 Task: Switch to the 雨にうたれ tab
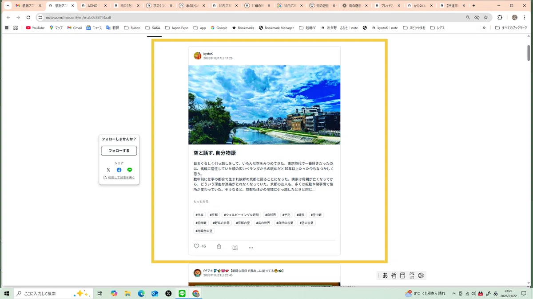127,6
